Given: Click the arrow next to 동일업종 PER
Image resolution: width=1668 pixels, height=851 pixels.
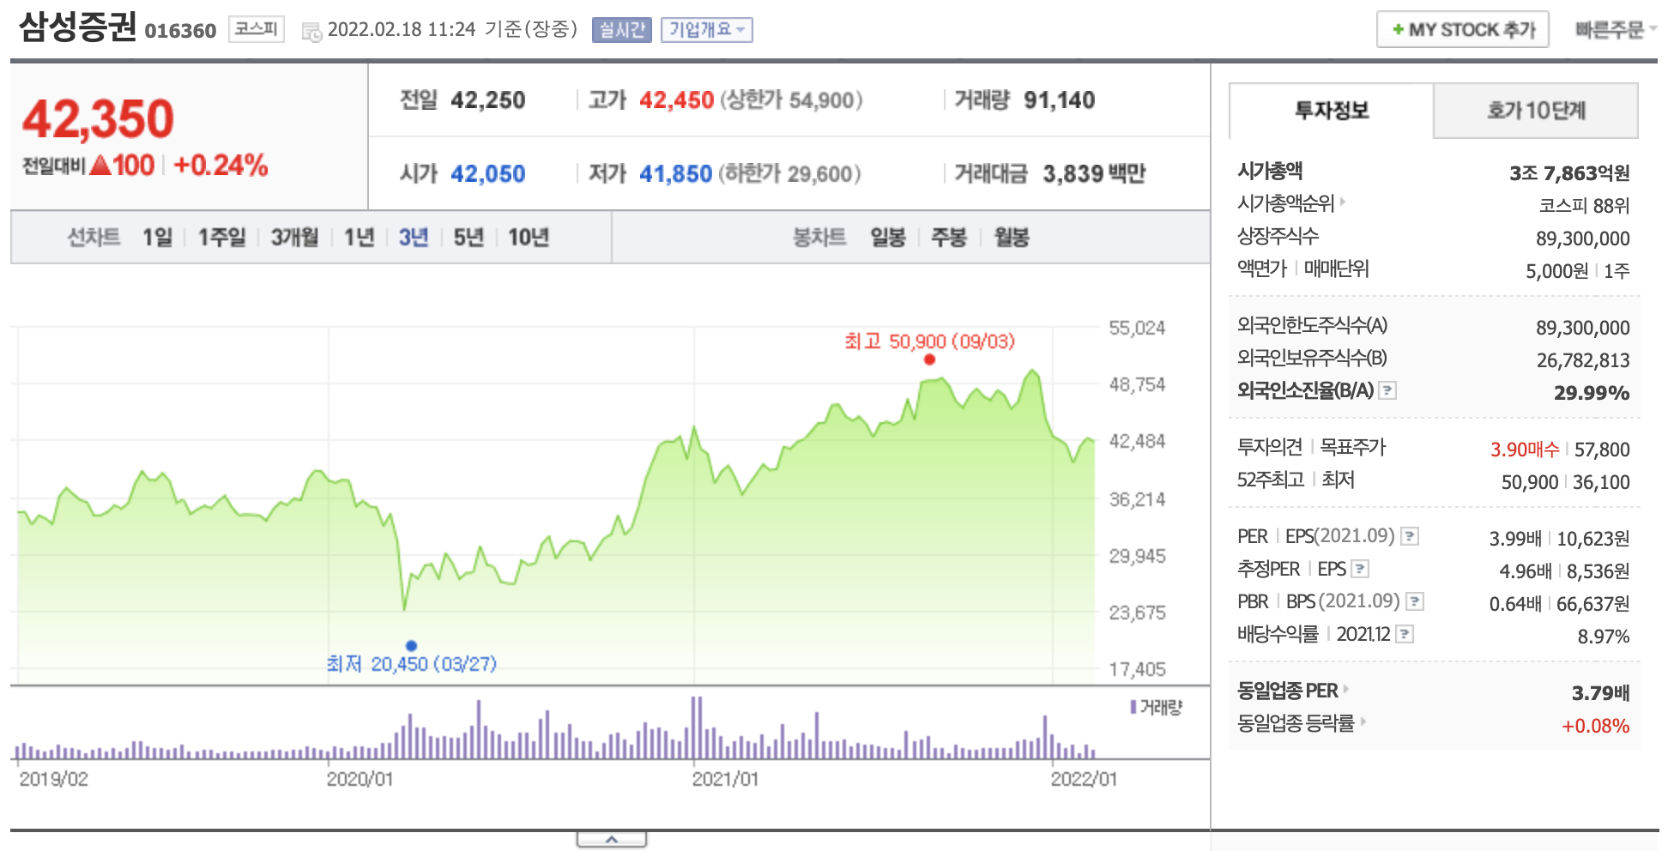Looking at the screenshot, I should [1346, 689].
